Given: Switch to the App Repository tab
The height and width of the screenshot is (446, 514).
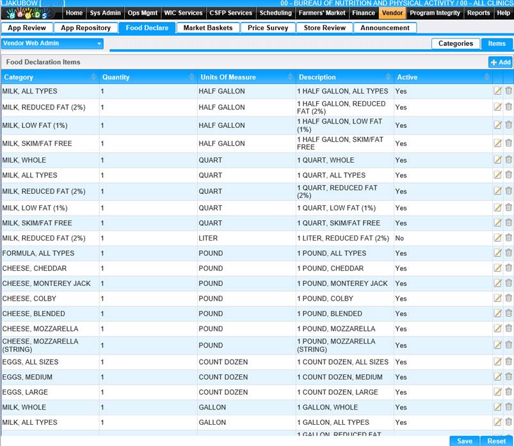Looking at the screenshot, I should click(86, 28).
